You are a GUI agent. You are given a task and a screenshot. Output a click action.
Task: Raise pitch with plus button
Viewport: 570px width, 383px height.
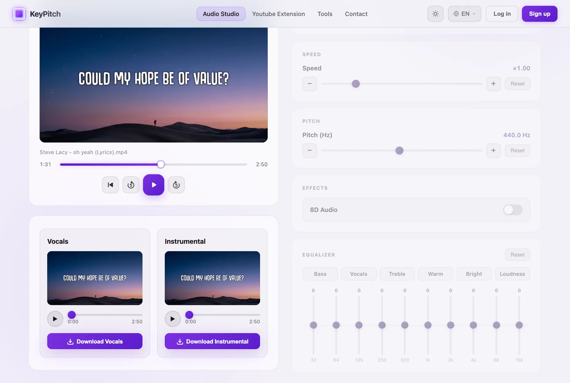(x=493, y=151)
